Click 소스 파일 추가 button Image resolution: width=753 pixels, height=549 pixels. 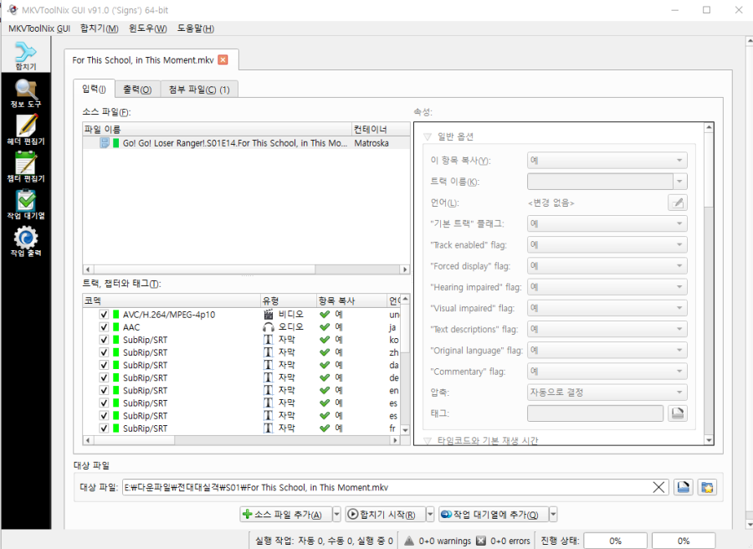[x=286, y=515]
